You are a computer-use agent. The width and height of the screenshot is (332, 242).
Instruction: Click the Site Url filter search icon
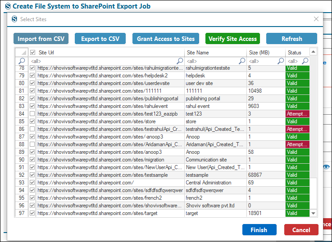point(180,61)
